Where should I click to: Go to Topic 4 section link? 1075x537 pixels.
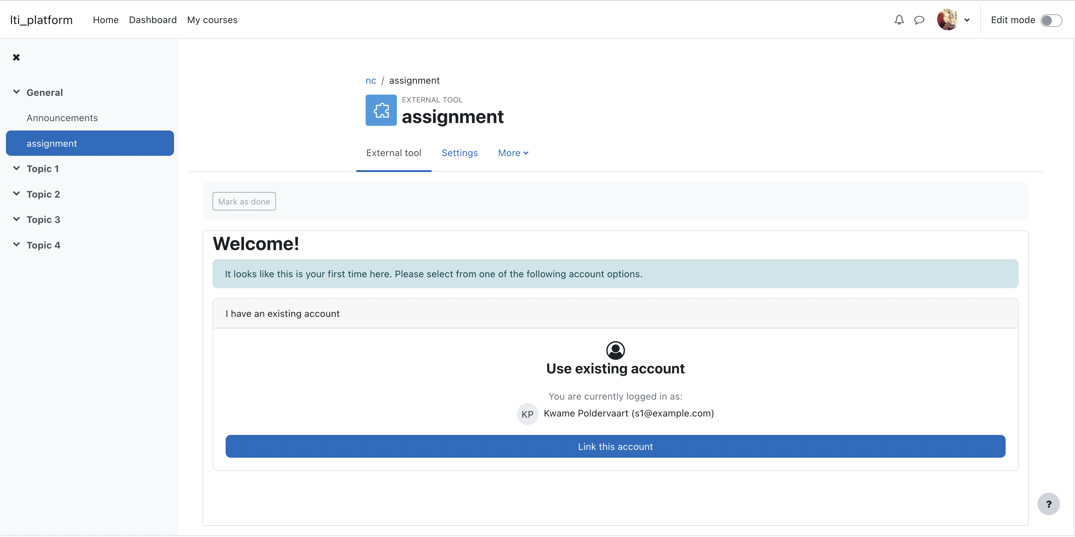pos(43,245)
